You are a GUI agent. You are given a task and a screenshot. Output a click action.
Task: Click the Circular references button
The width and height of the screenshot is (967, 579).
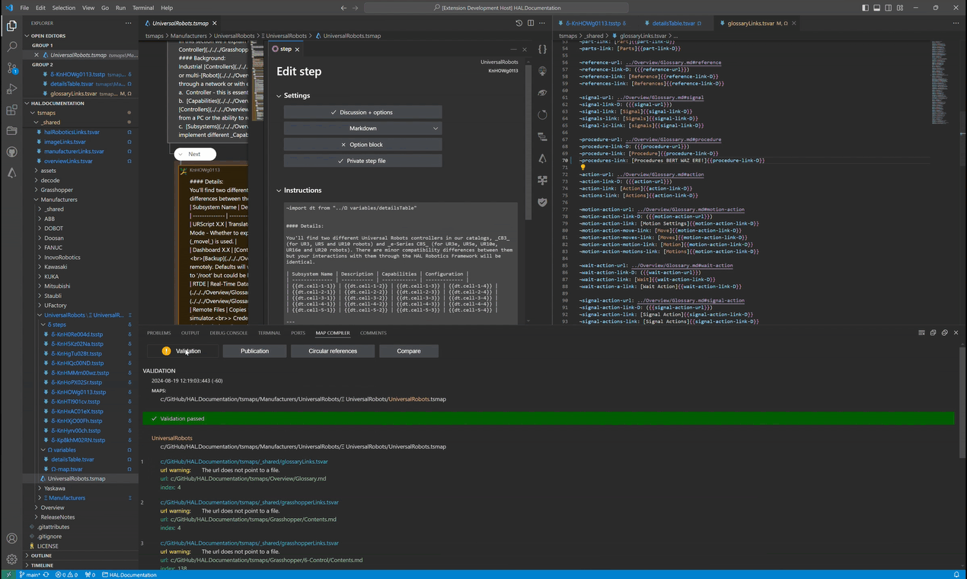pos(333,351)
